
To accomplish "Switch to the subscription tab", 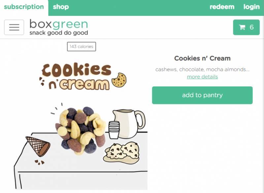I will coord(24,7).
